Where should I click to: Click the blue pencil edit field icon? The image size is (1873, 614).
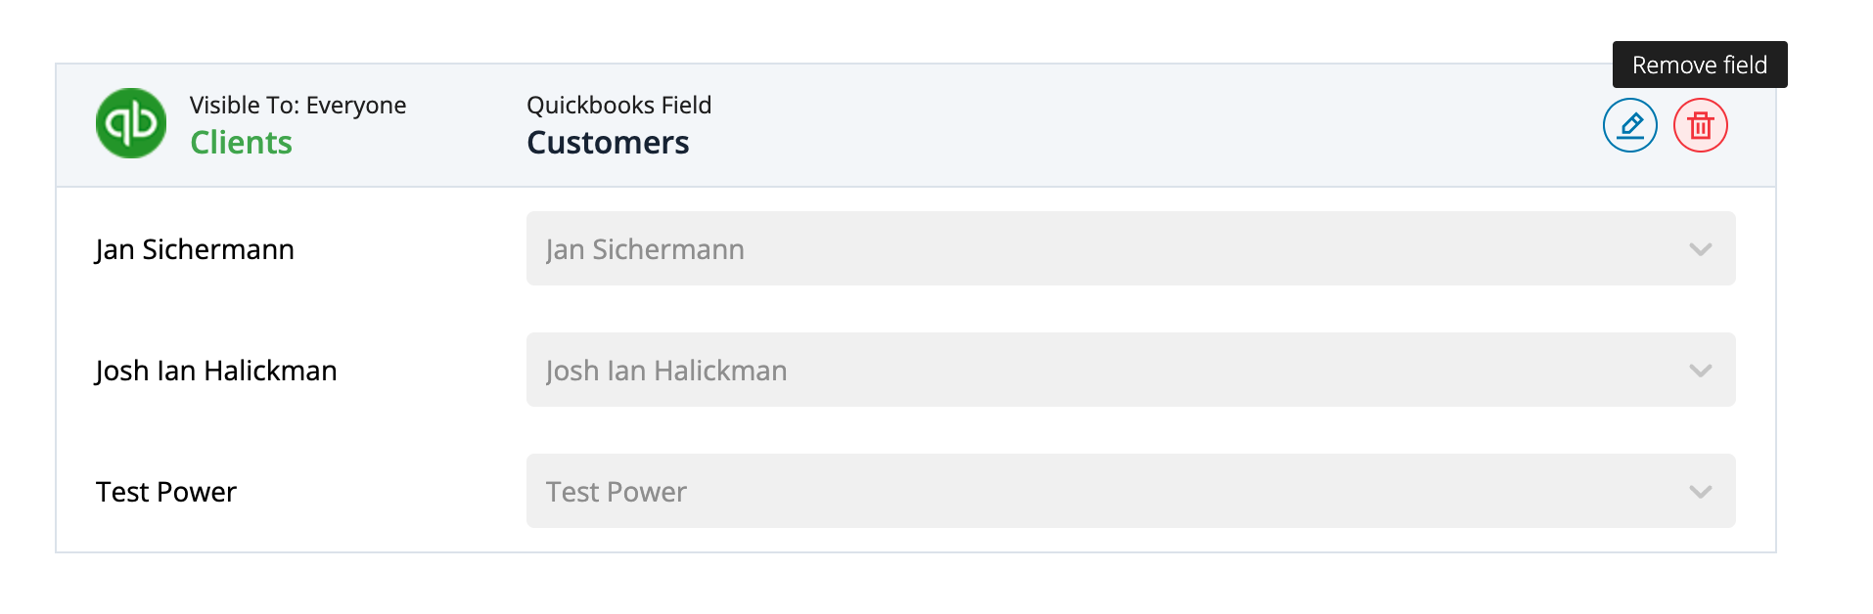1629,125
